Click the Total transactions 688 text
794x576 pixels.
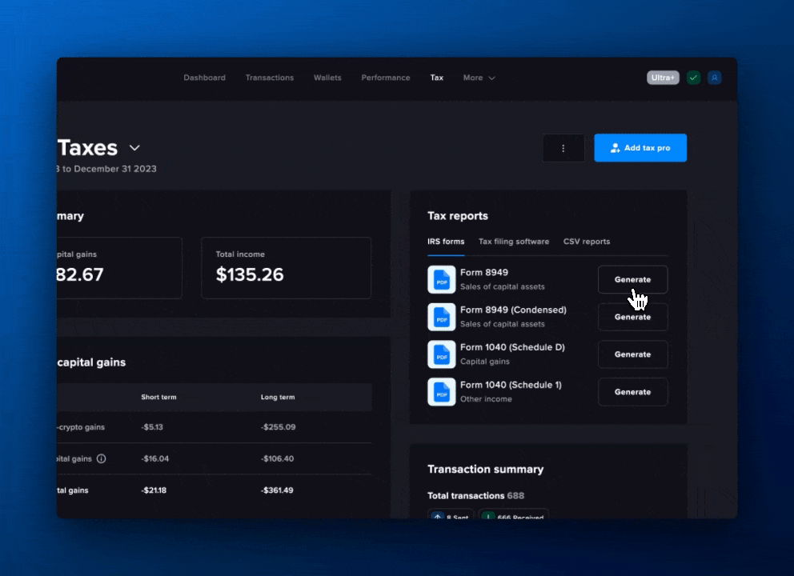point(475,495)
